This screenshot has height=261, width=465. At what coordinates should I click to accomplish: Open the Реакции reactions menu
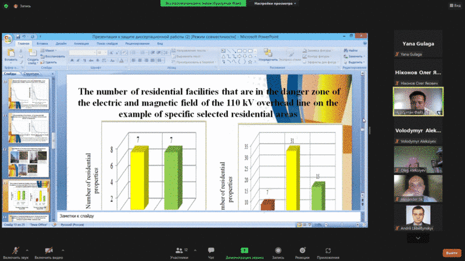pos(302,251)
